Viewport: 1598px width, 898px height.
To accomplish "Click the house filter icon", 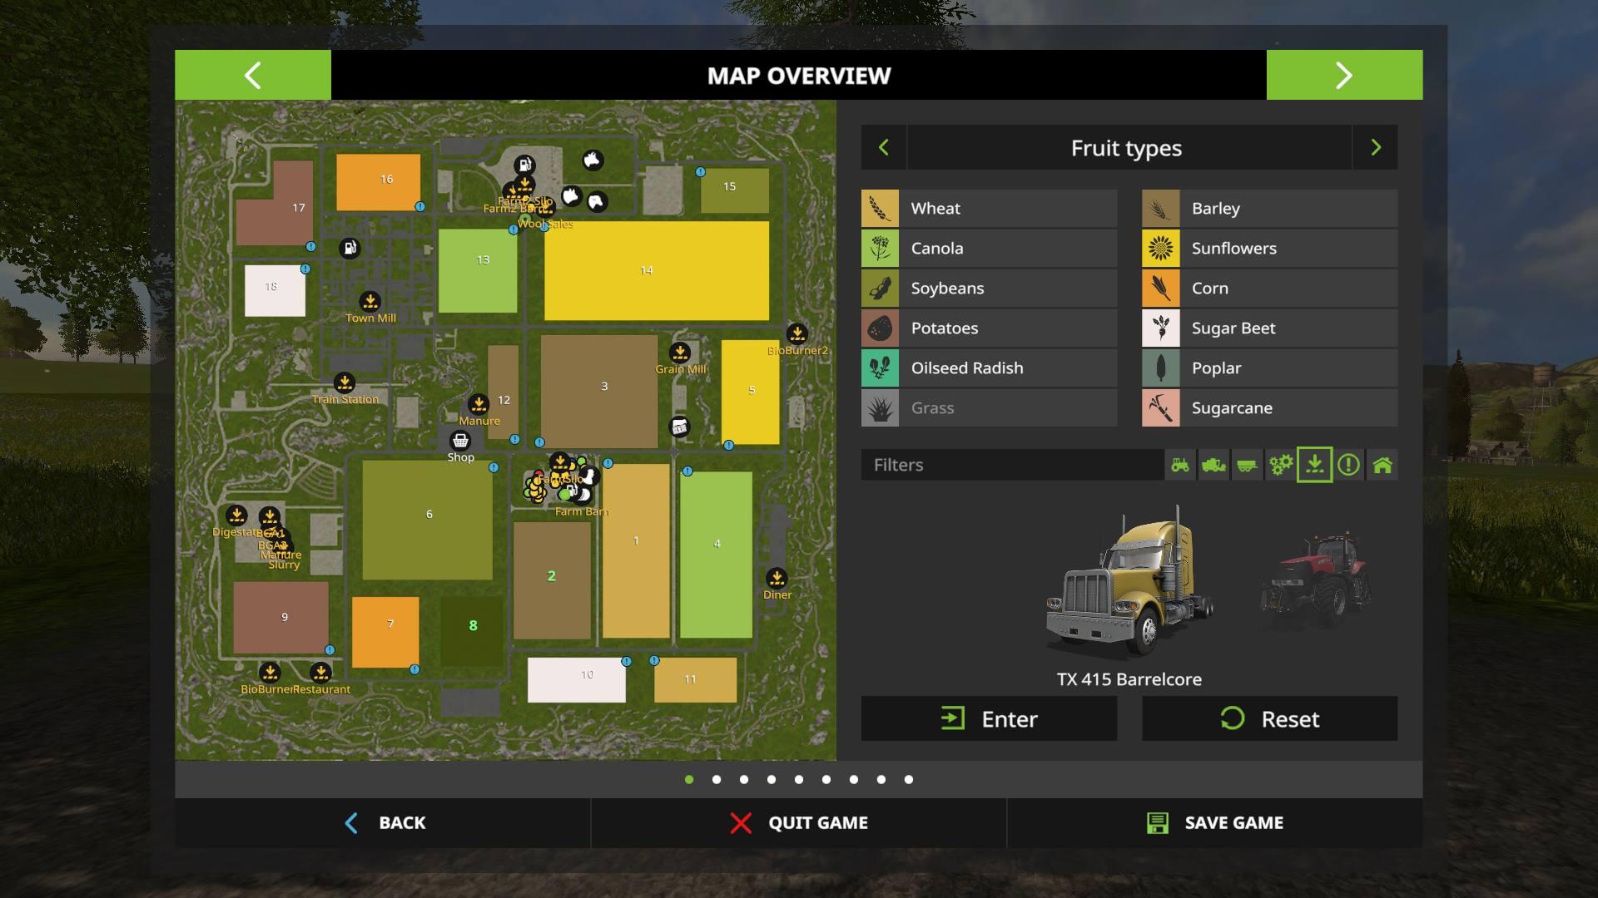I will [1382, 466].
